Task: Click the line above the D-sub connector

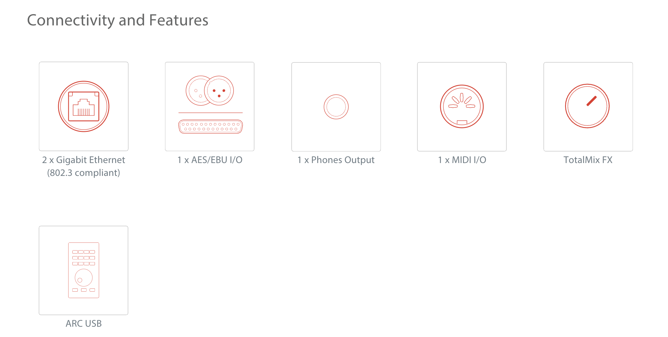Action: click(x=210, y=113)
